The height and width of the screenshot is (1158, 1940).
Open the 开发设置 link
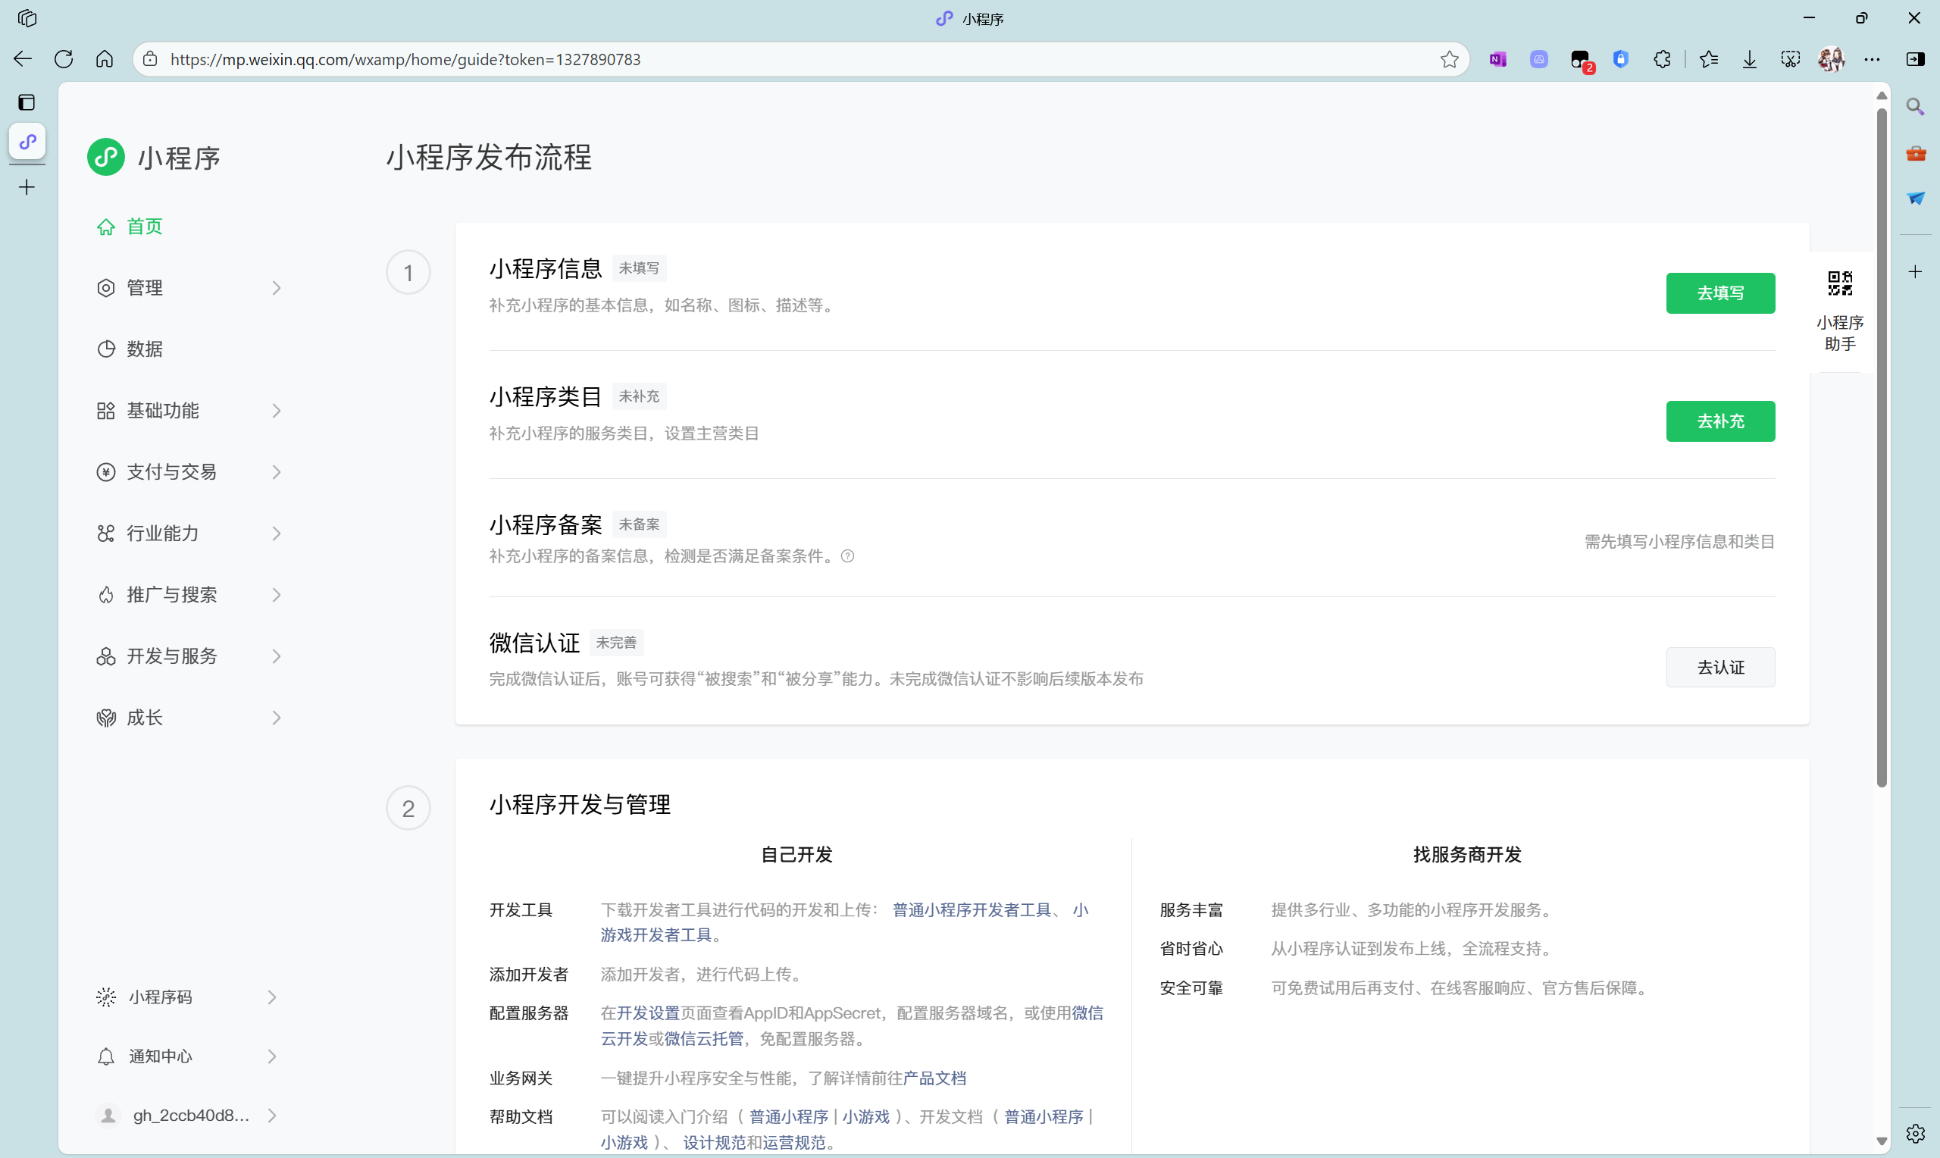tap(648, 1014)
